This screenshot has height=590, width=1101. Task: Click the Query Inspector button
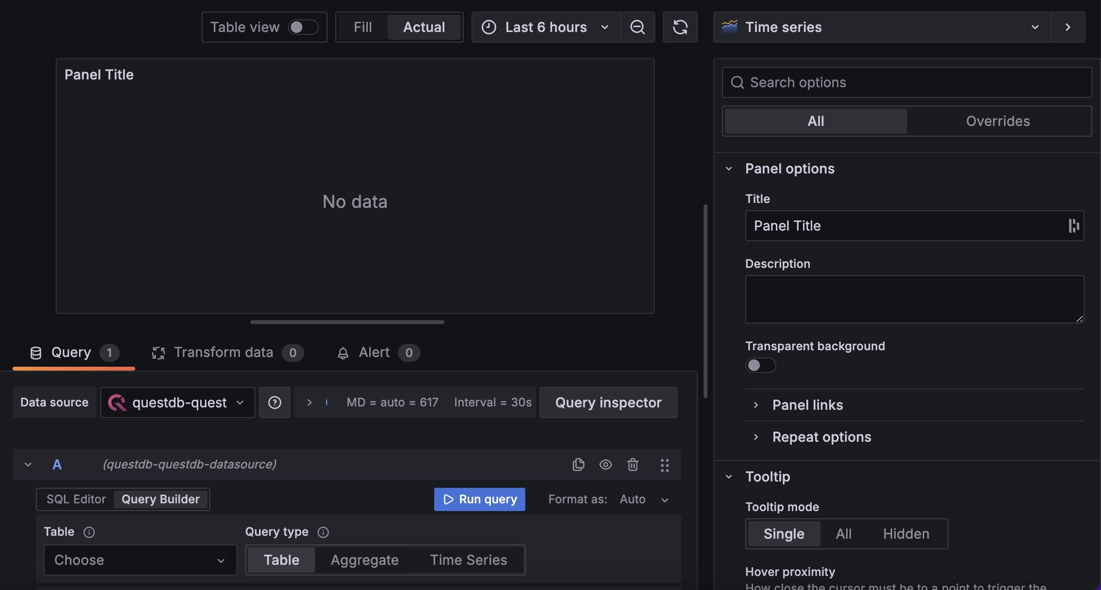tap(609, 403)
